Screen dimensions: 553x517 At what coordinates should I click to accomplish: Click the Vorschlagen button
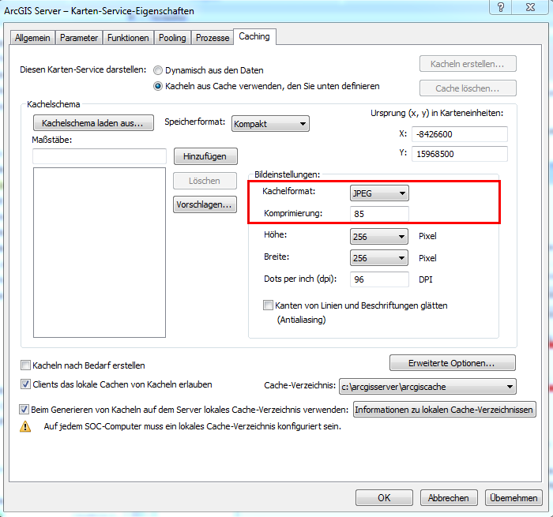[x=205, y=204]
